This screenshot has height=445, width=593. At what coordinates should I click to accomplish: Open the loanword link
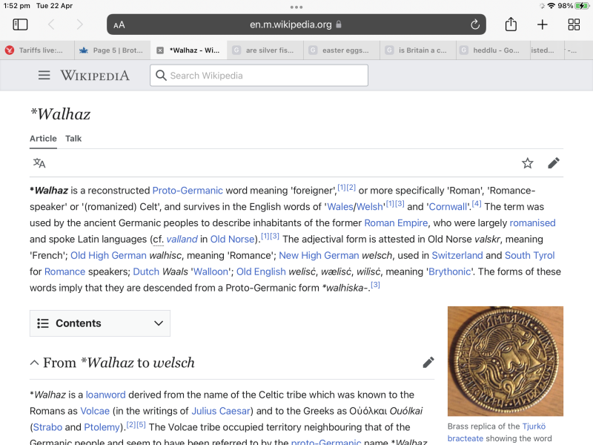tap(105, 395)
